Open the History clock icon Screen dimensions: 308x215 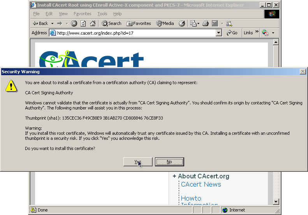[182, 24]
